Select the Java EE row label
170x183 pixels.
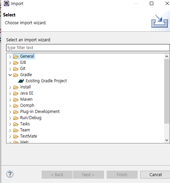coord(27,93)
